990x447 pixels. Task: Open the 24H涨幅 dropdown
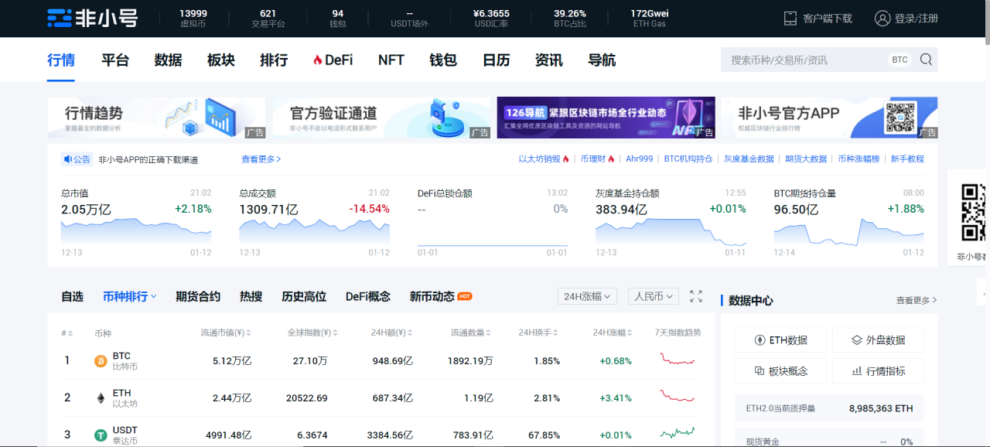(x=587, y=296)
